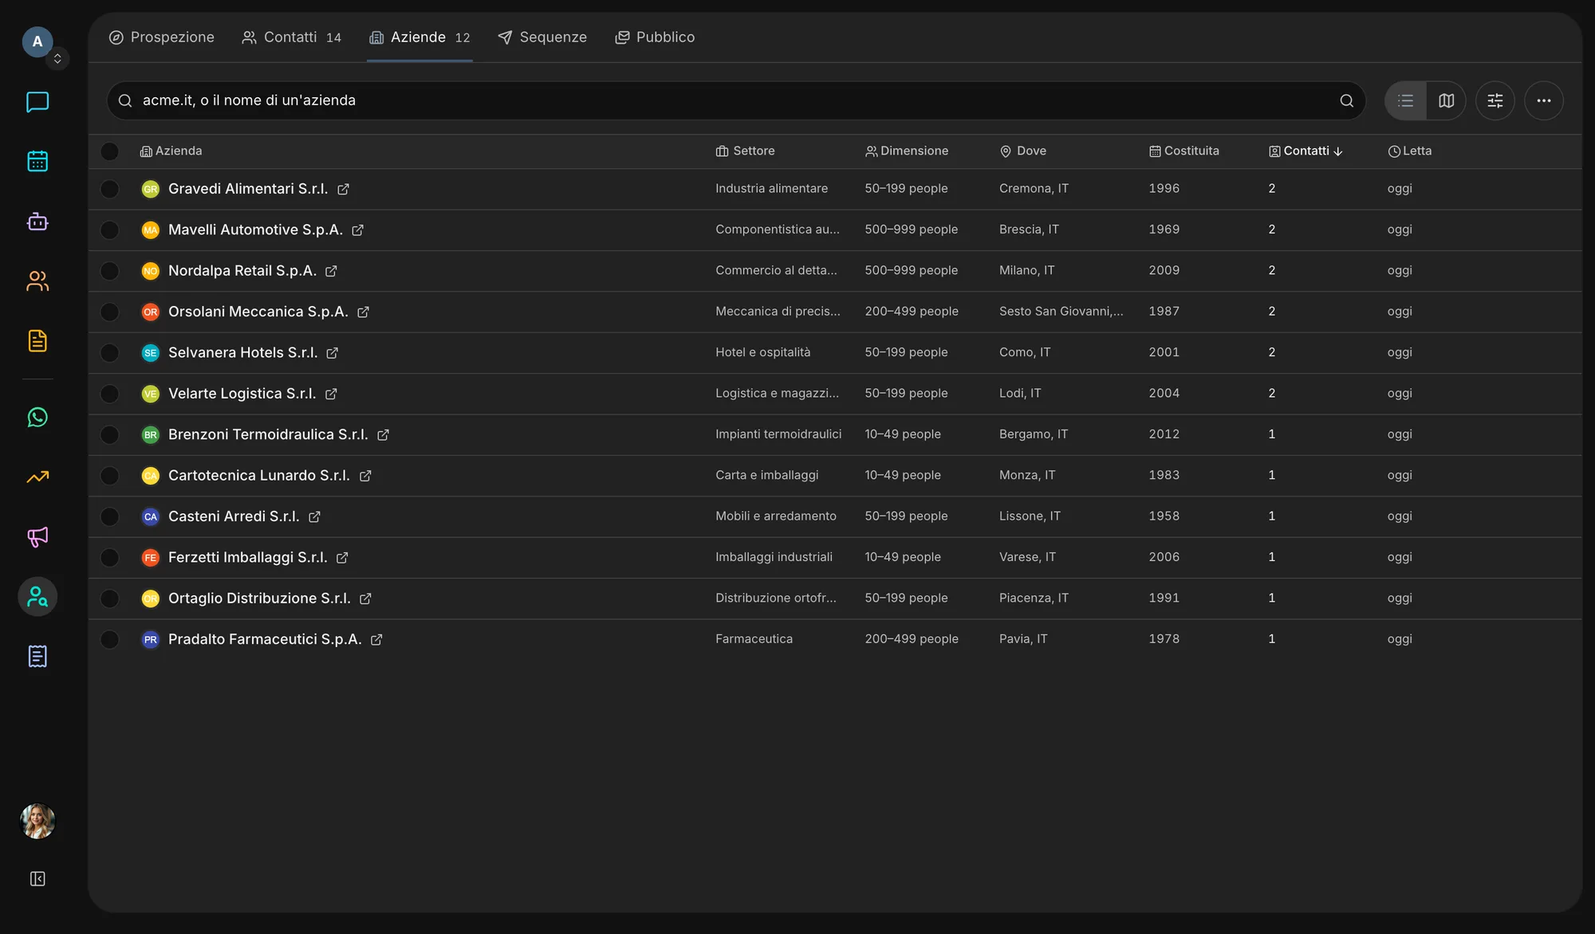Screen dimensions: 1595x934
Task: Sort by the Costituita column header
Action: [1183, 151]
